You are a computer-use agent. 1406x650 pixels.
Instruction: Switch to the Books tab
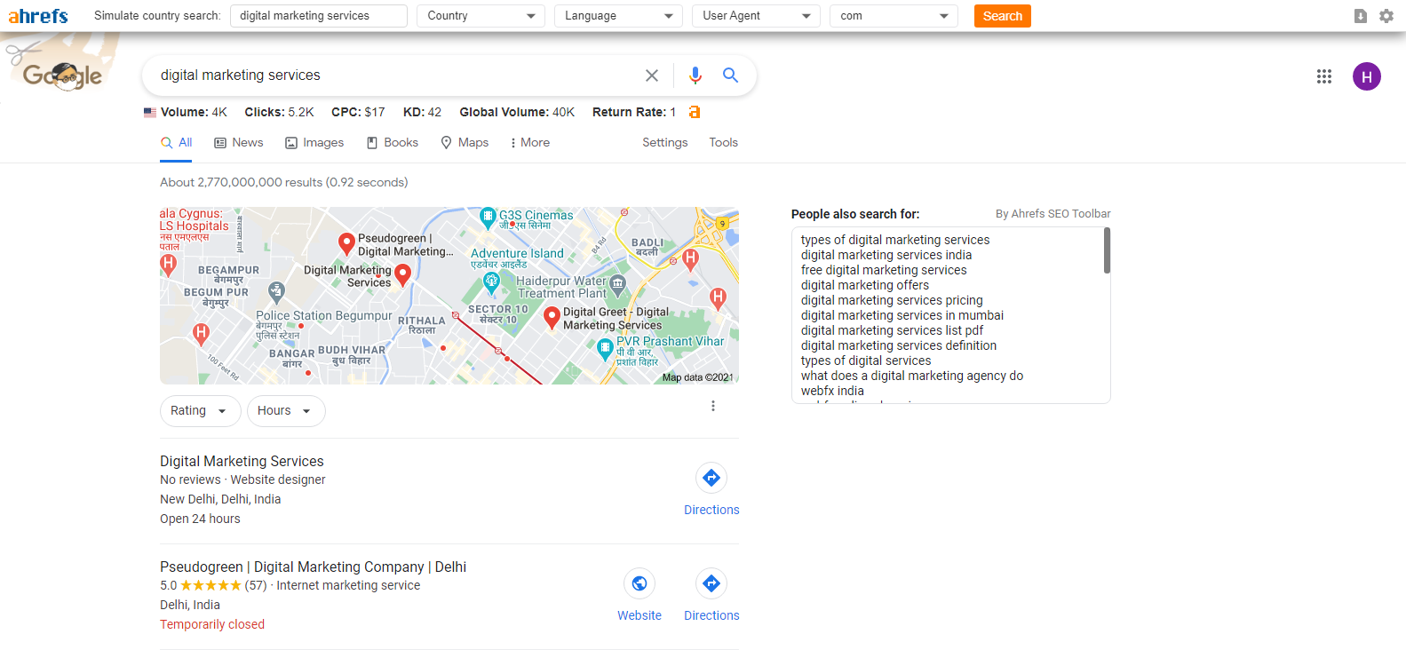click(x=393, y=142)
